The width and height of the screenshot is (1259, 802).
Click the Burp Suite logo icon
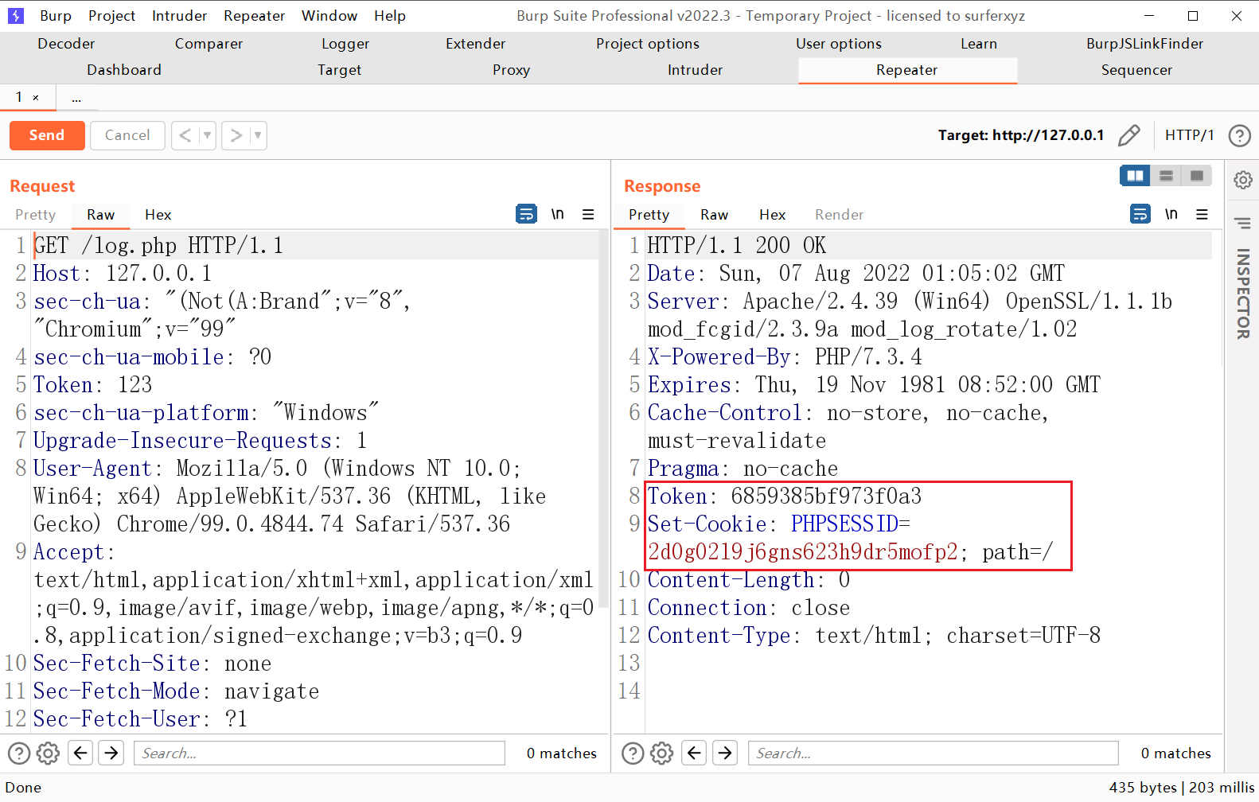(x=16, y=16)
